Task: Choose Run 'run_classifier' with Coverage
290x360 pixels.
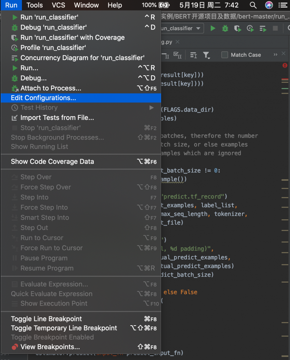Action: tap(81, 37)
